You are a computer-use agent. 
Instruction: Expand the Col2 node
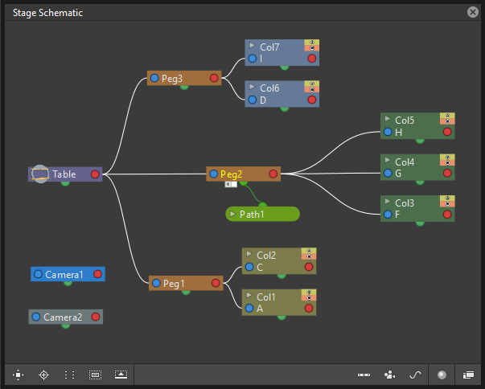(x=249, y=254)
